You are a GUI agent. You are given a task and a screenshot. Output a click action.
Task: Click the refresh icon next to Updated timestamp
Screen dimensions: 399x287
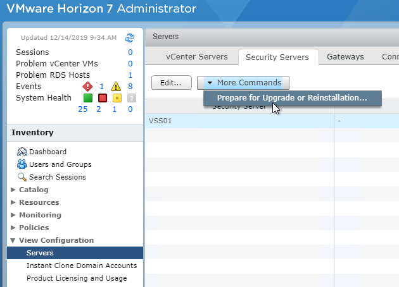click(x=130, y=38)
